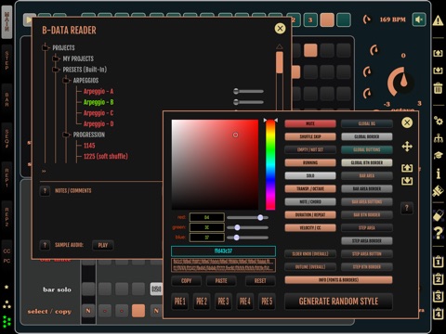Collapse the ARPEGGIOS folder
The width and height of the screenshot is (446, 334).
pyautogui.click(x=66, y=81)
